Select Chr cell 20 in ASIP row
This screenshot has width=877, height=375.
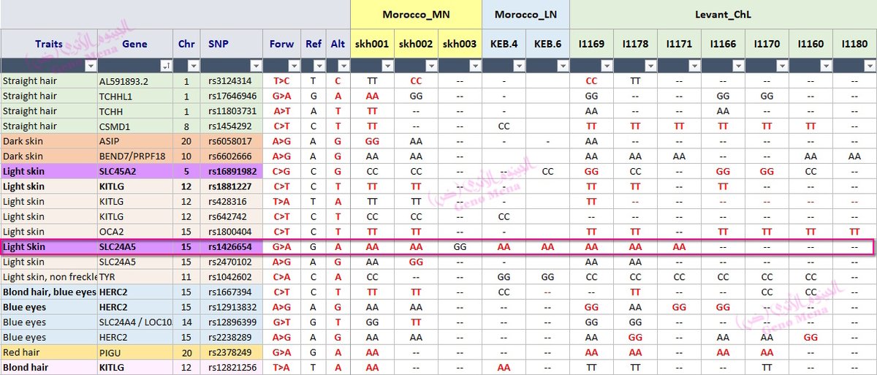click(186, 141)
